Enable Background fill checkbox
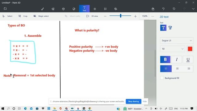The height and width of the screenshot is (111, 197). pos(162,78)
